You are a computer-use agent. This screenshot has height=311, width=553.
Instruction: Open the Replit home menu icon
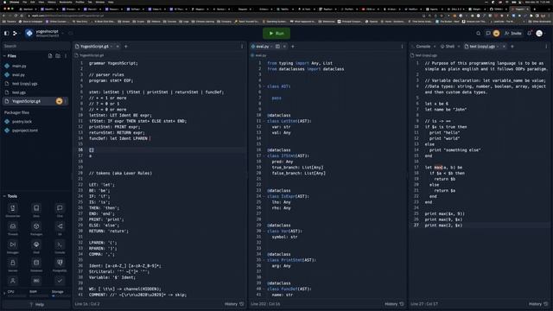pos(16,33)
